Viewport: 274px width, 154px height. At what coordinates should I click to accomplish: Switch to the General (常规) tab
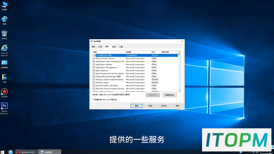[93, 47]
